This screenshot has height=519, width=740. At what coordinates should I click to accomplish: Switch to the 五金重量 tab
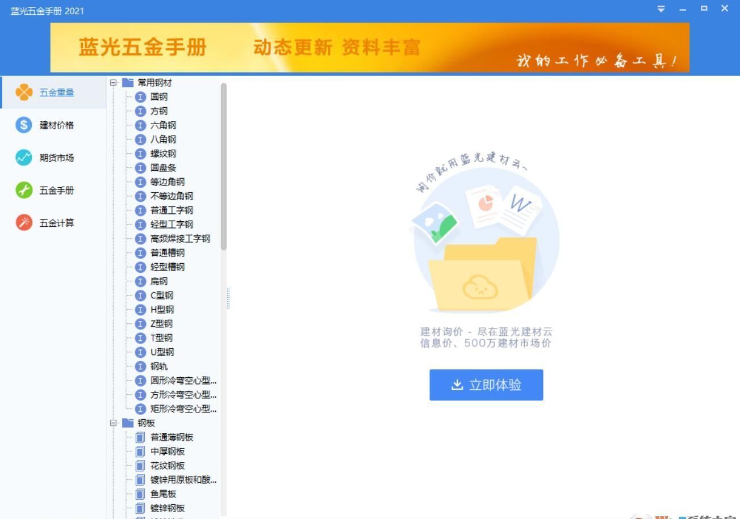click(x=53, y=92)
